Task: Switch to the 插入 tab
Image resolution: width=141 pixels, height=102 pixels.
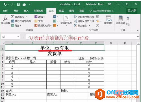Action: 26,11
